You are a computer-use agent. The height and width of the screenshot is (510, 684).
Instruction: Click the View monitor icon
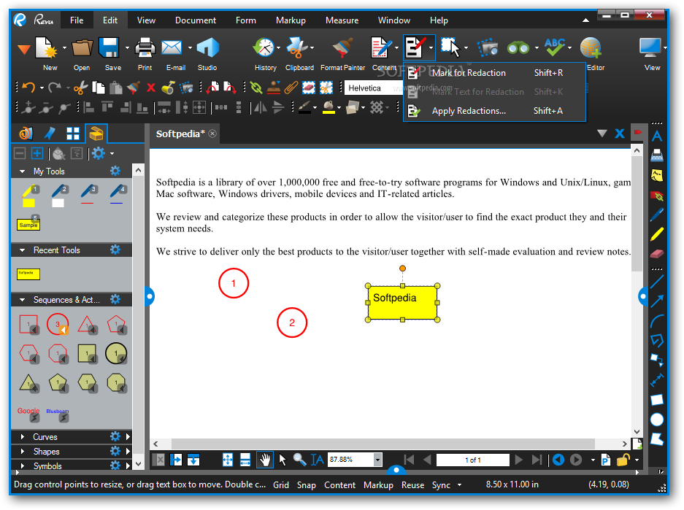point(650,48)
